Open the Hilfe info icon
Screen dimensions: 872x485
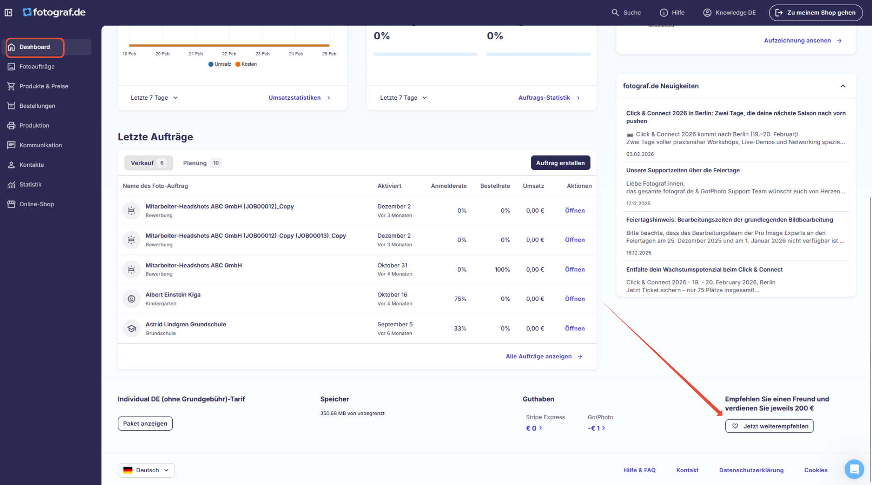point(663,12)
